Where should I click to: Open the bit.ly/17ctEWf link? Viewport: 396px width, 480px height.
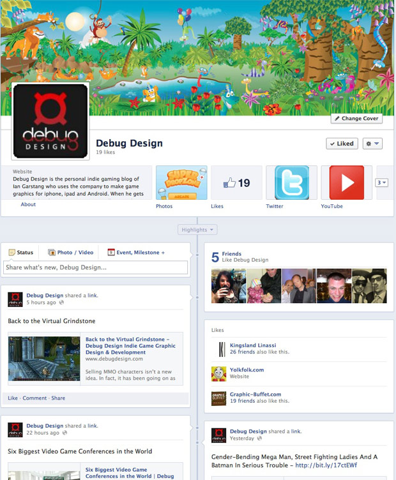tap(326, 465)
